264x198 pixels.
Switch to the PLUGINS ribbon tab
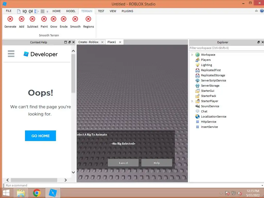[127, 11]
